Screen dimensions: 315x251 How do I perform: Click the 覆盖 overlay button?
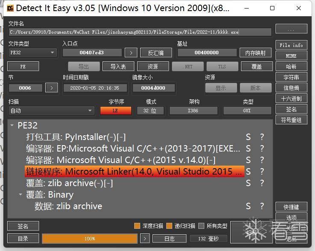click(257, 67)
